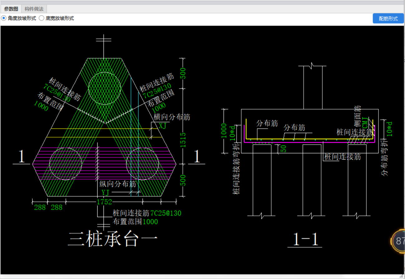
Task: Edit 10*d value for 分布筋弯折
Action: [389, 128]
